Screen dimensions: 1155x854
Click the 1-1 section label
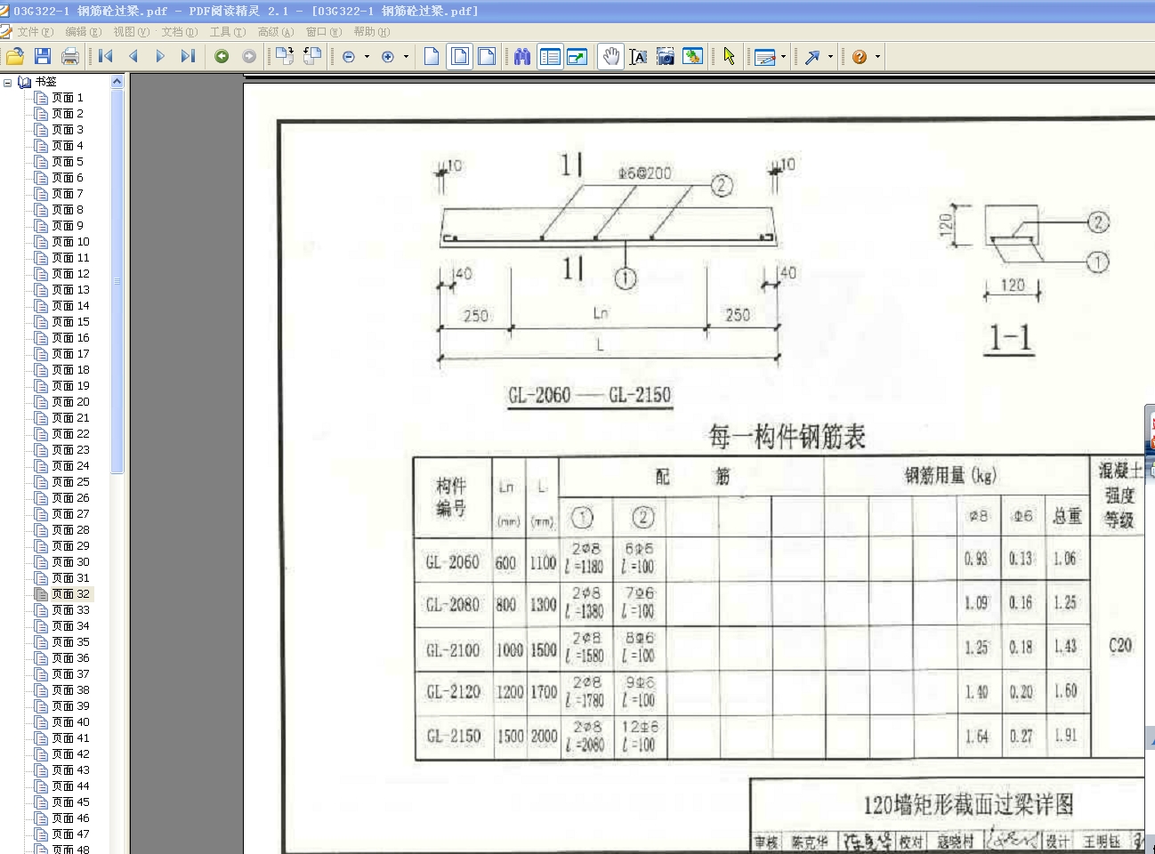(x=1010, y=338)
